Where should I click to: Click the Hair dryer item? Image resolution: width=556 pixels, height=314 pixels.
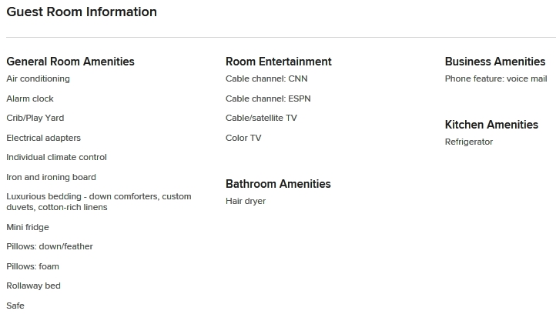pyautogui.click(x=246, y=201)
